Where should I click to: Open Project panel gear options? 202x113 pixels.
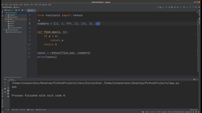pyautogui.click(x=22, y=10)
